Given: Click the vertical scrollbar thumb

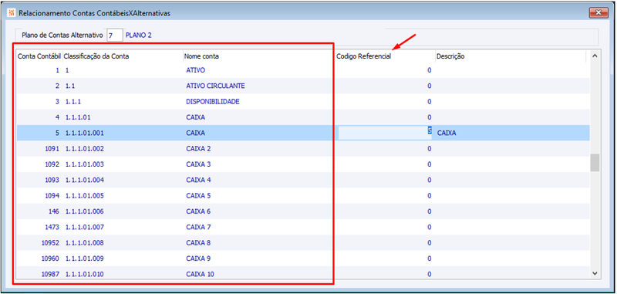Looking at the screenshot, I should click(x=595, y=163).
